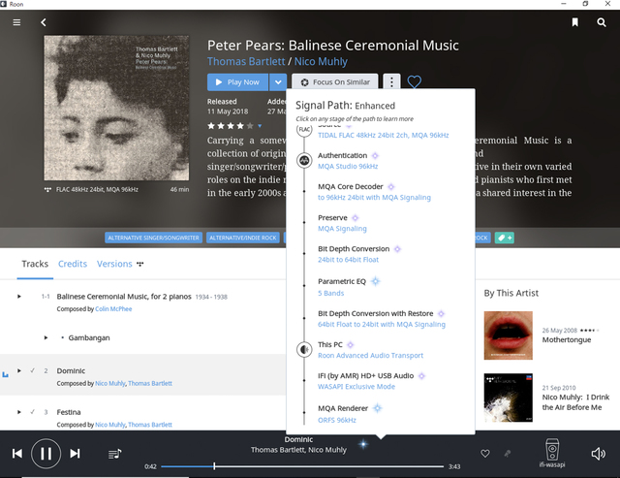This screenshot has width=620, height=478.
Task: Open the hamburger navigation menu
Action: point(16,21)
